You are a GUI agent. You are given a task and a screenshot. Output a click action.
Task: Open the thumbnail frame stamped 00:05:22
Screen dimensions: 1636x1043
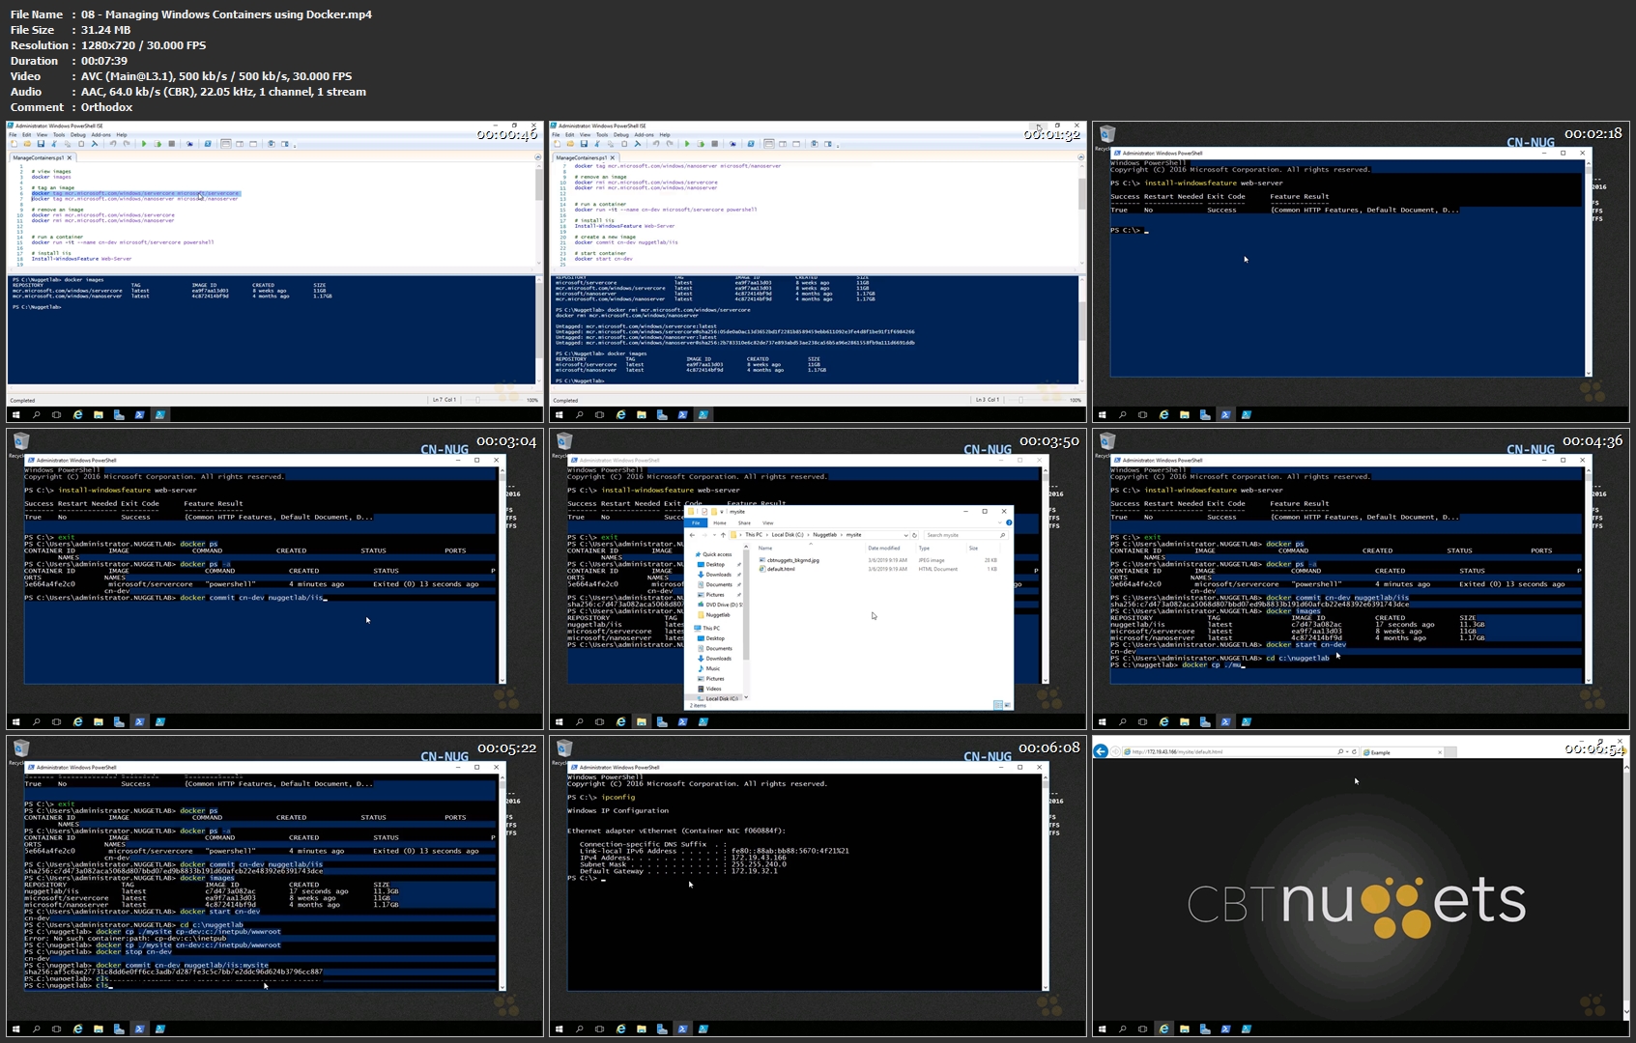point(274,886)
